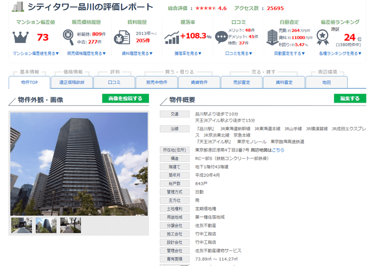Open the 賃貸物件 tab
374x266 pixels.
(199, 82)
